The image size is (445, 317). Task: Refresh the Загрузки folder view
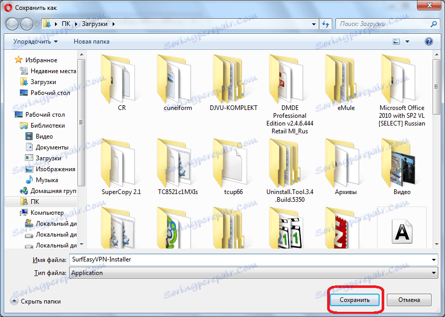point(326,24)
